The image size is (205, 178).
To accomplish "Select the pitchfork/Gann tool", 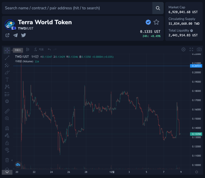I will pyautogui.click(x=7, y=65).
